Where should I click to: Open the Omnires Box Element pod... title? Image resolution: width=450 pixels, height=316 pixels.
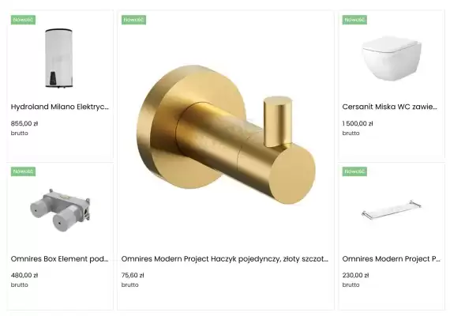tap(60, 259)
